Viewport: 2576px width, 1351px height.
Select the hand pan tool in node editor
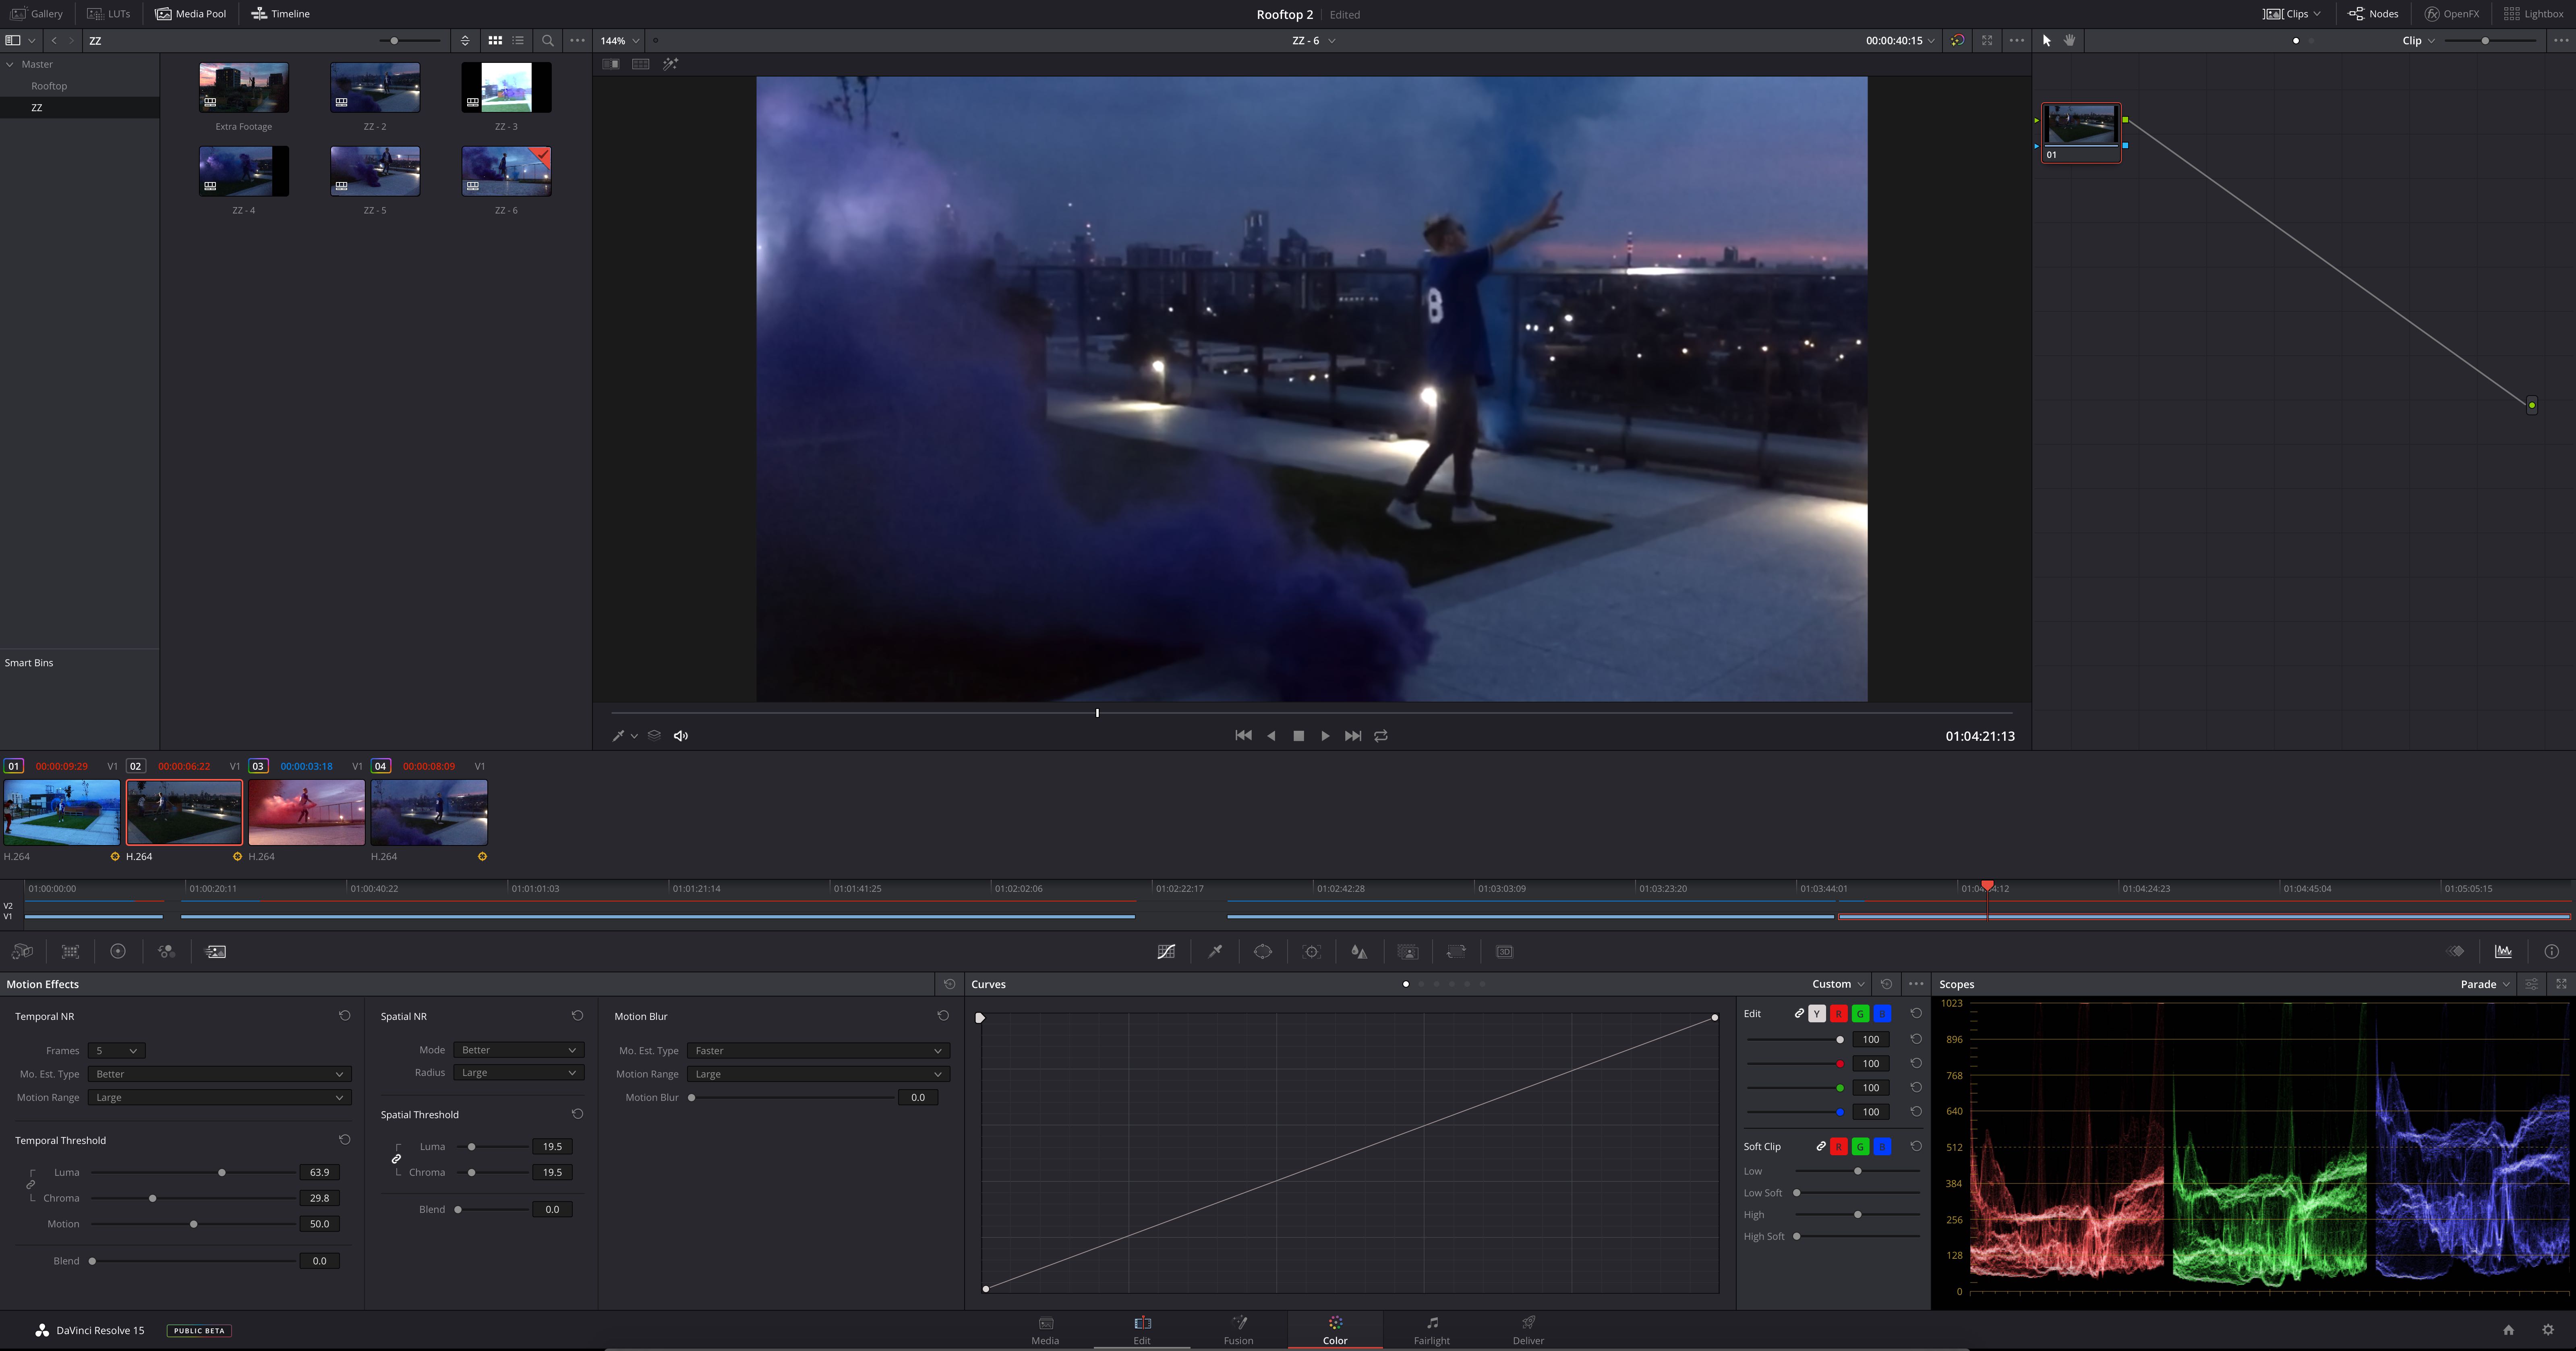coord(2070,40)
